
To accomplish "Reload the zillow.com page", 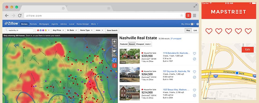I will [x=20, y=16].
